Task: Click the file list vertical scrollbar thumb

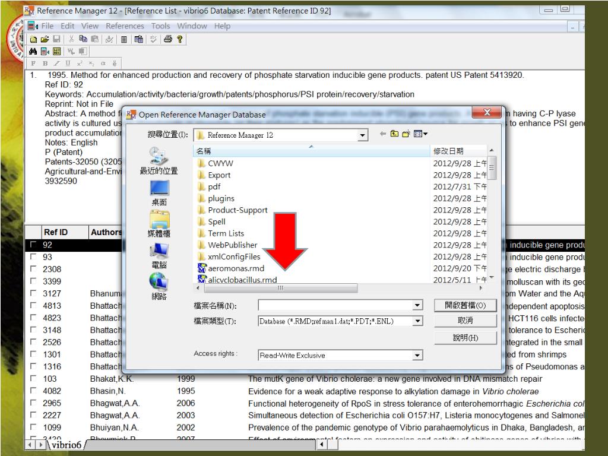Action: (492, 168)
